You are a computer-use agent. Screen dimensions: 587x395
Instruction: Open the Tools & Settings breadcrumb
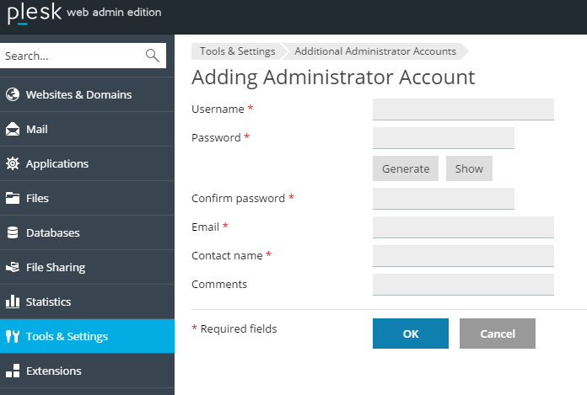[x=237, y=51]
